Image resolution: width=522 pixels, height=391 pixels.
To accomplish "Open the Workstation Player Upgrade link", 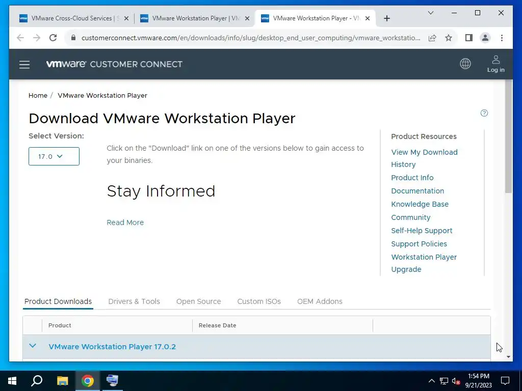I will pyautogui.click(x=424, y=263).
